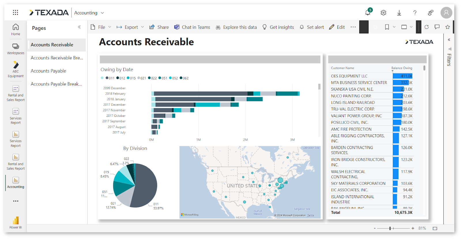Select SKANSKA USA CIVIL N.E. row

(372, 89)
